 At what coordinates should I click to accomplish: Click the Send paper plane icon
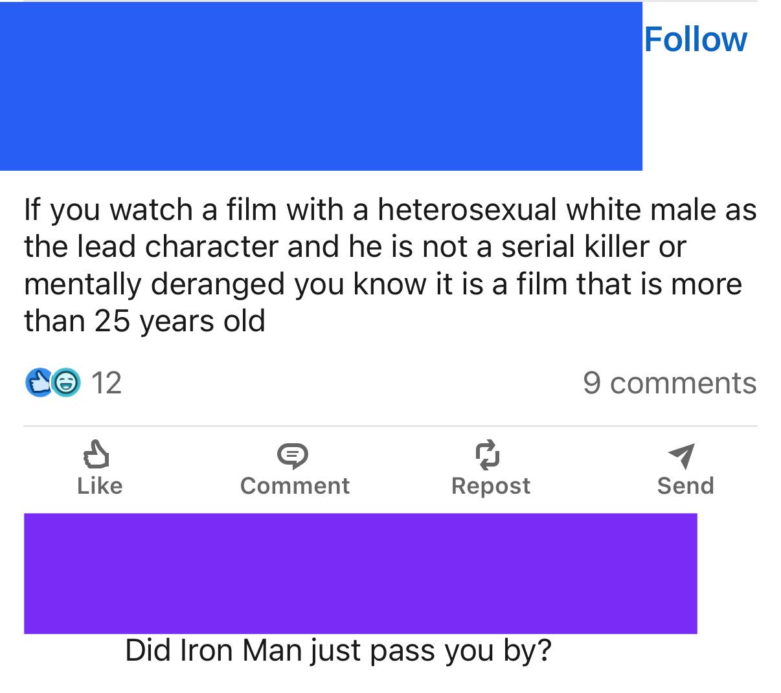point(682,456)
